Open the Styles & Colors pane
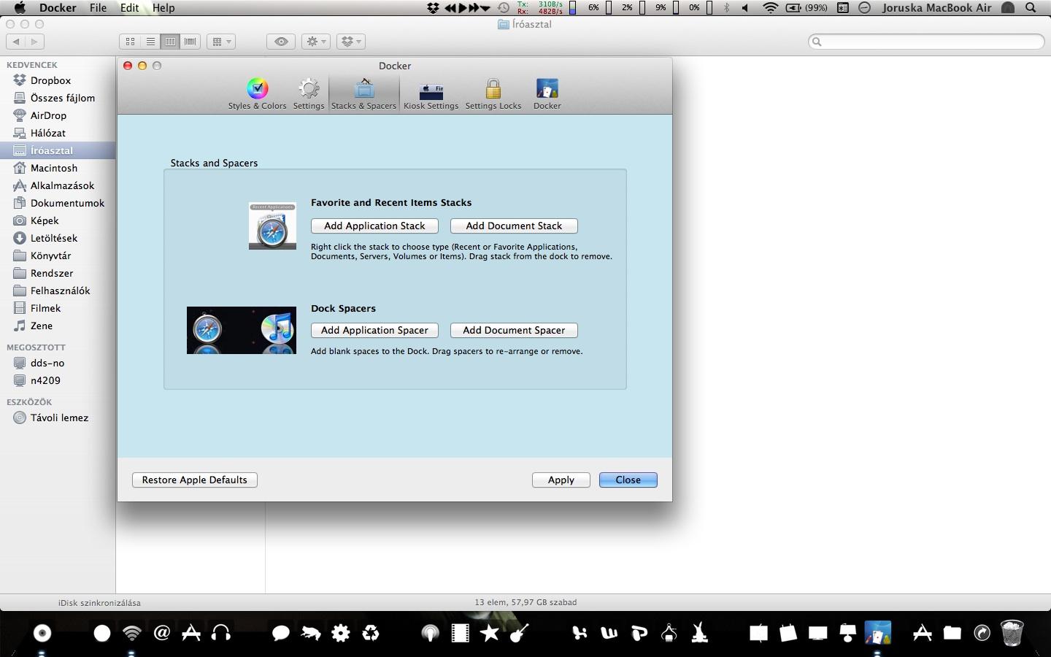The width and height of the screenshot is (1051, 657). pos(257,93)
